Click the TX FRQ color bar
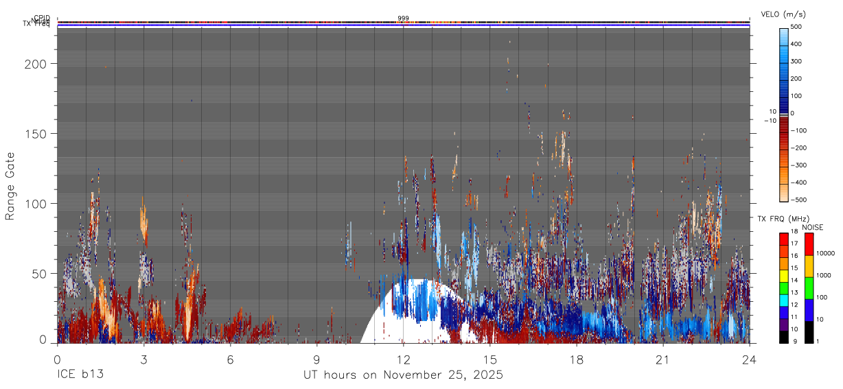 (784, 287)
